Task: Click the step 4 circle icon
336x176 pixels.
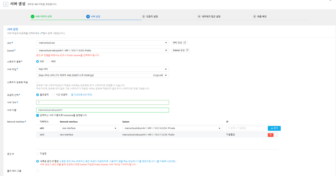Action: click(199, 16)
